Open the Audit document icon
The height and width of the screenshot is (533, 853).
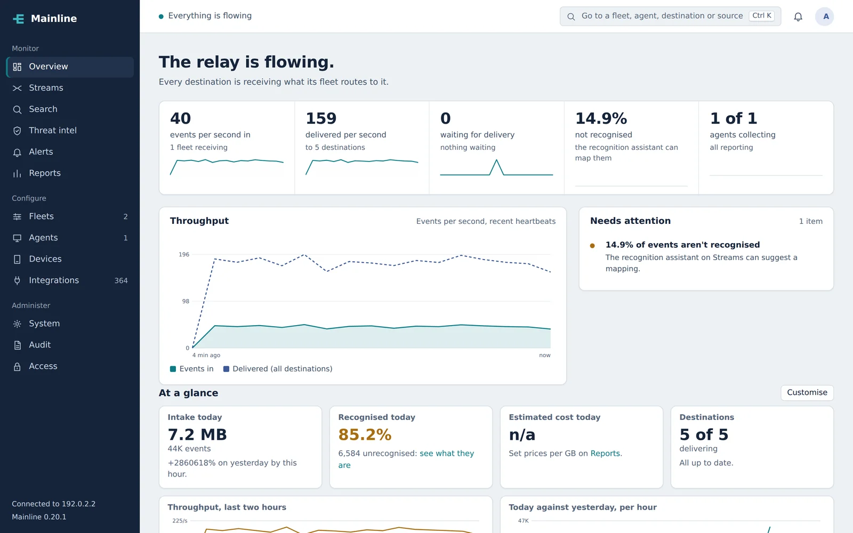(17, 345)
